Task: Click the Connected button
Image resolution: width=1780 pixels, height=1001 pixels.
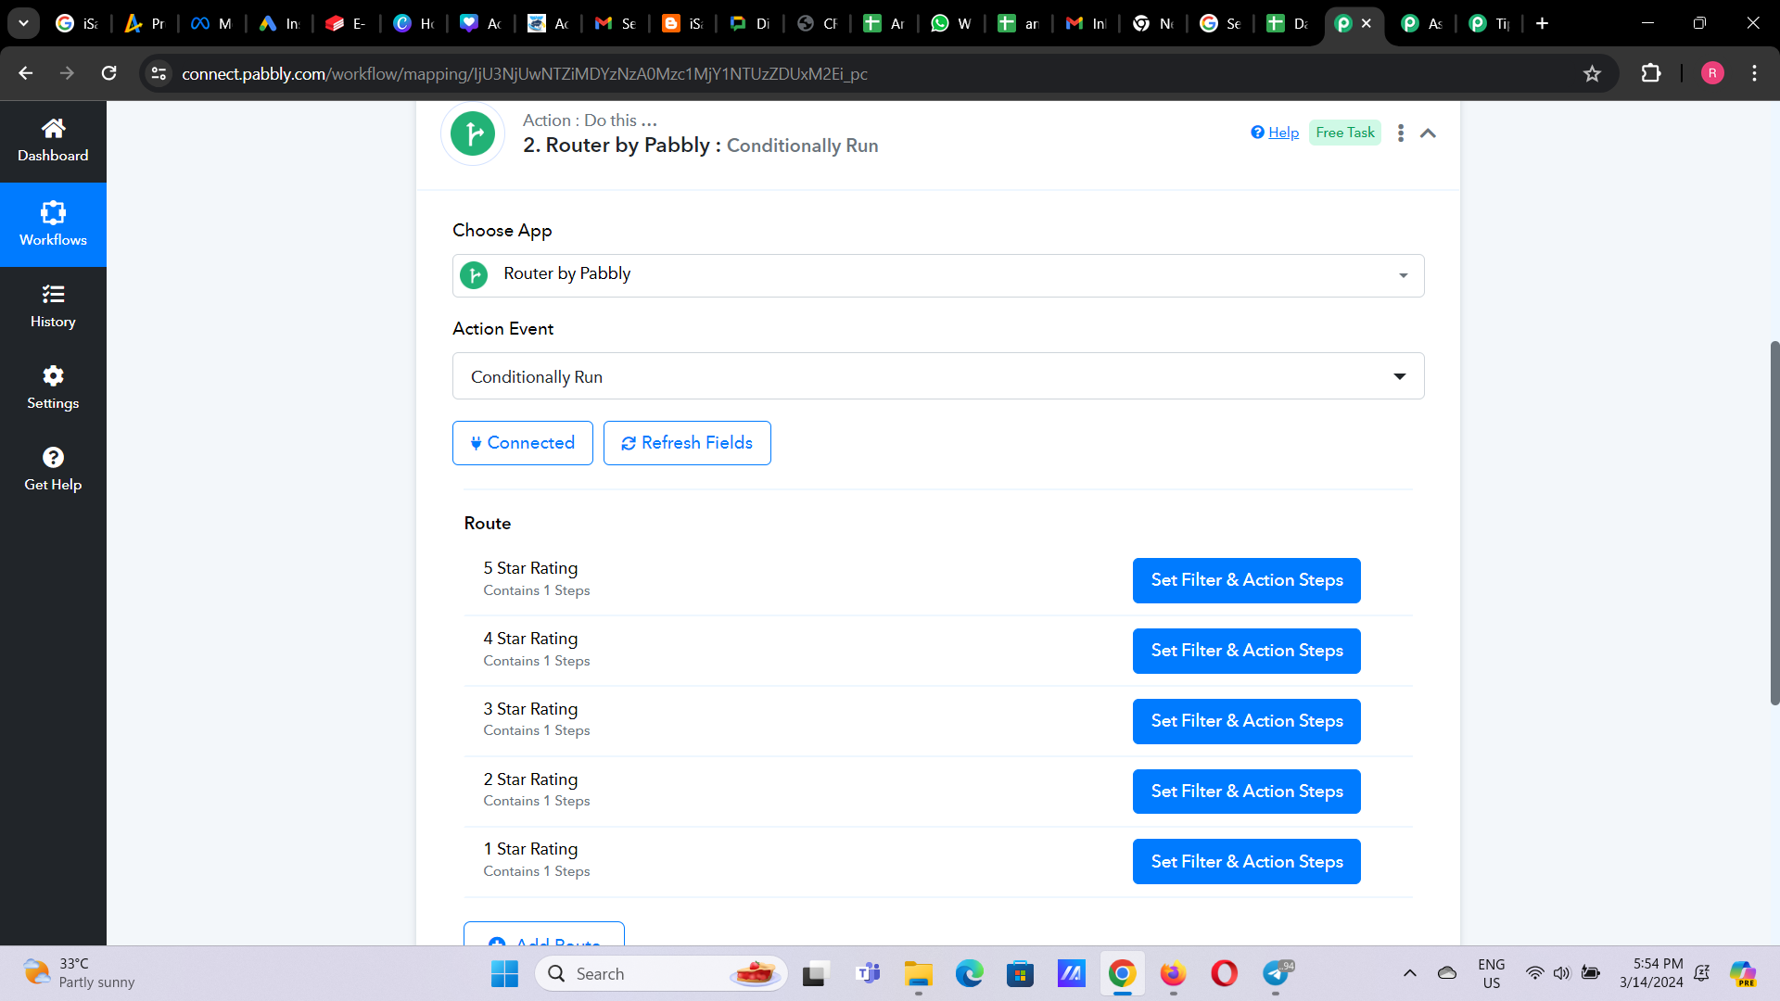Action: point(523,443)
